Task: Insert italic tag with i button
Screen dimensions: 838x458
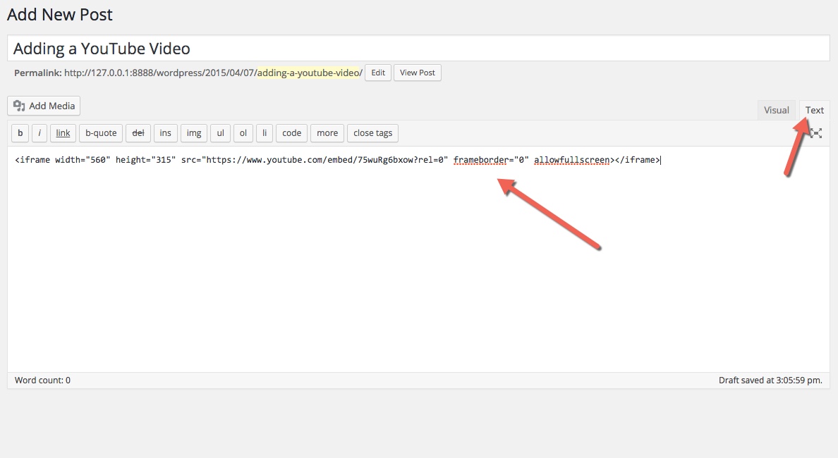Action: click(40, 132)
